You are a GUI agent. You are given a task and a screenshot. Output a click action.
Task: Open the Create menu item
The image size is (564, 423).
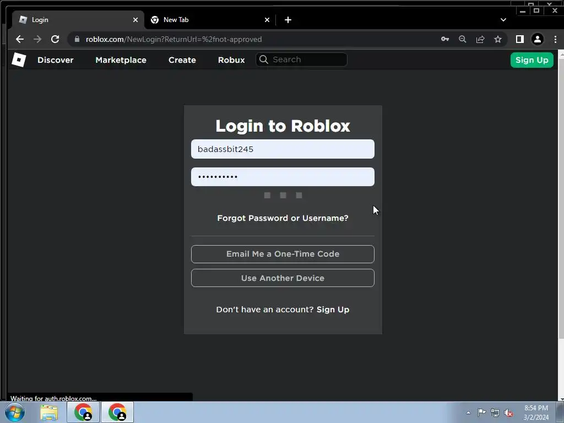tap(182, 60)
